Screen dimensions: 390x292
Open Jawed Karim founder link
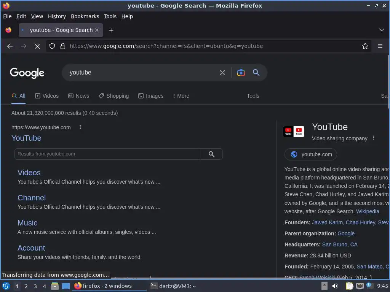327,222
